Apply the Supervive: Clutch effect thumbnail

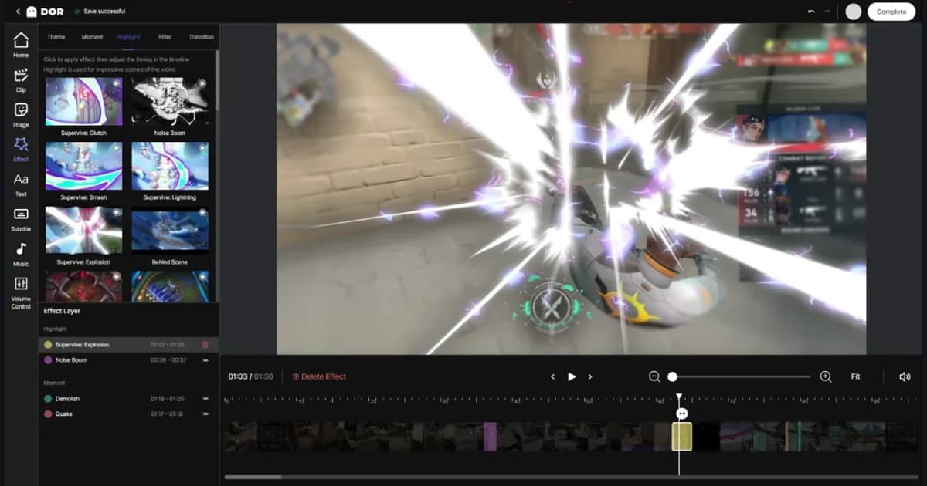pyautogui.click(x=83, y=101)
